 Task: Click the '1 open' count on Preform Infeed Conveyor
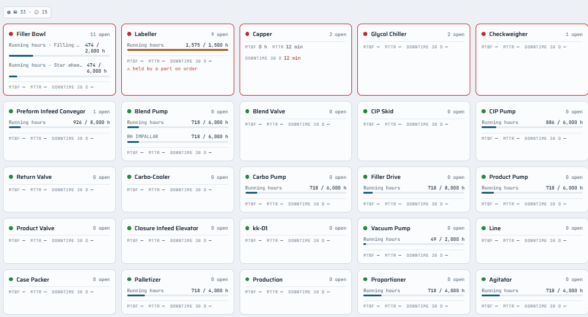pyautogui.click(x=102, y=112)
